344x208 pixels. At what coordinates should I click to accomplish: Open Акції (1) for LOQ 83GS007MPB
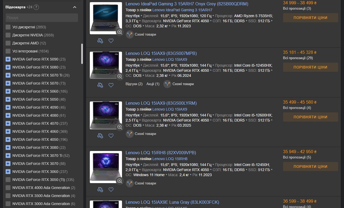coord(153,84)
